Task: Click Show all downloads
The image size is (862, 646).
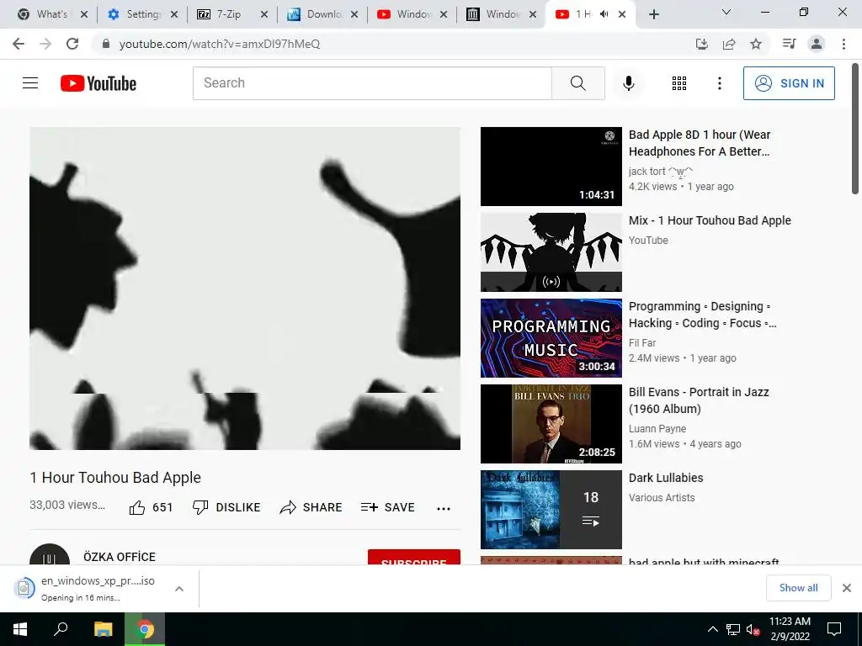Action: click(x=798, y=588)
